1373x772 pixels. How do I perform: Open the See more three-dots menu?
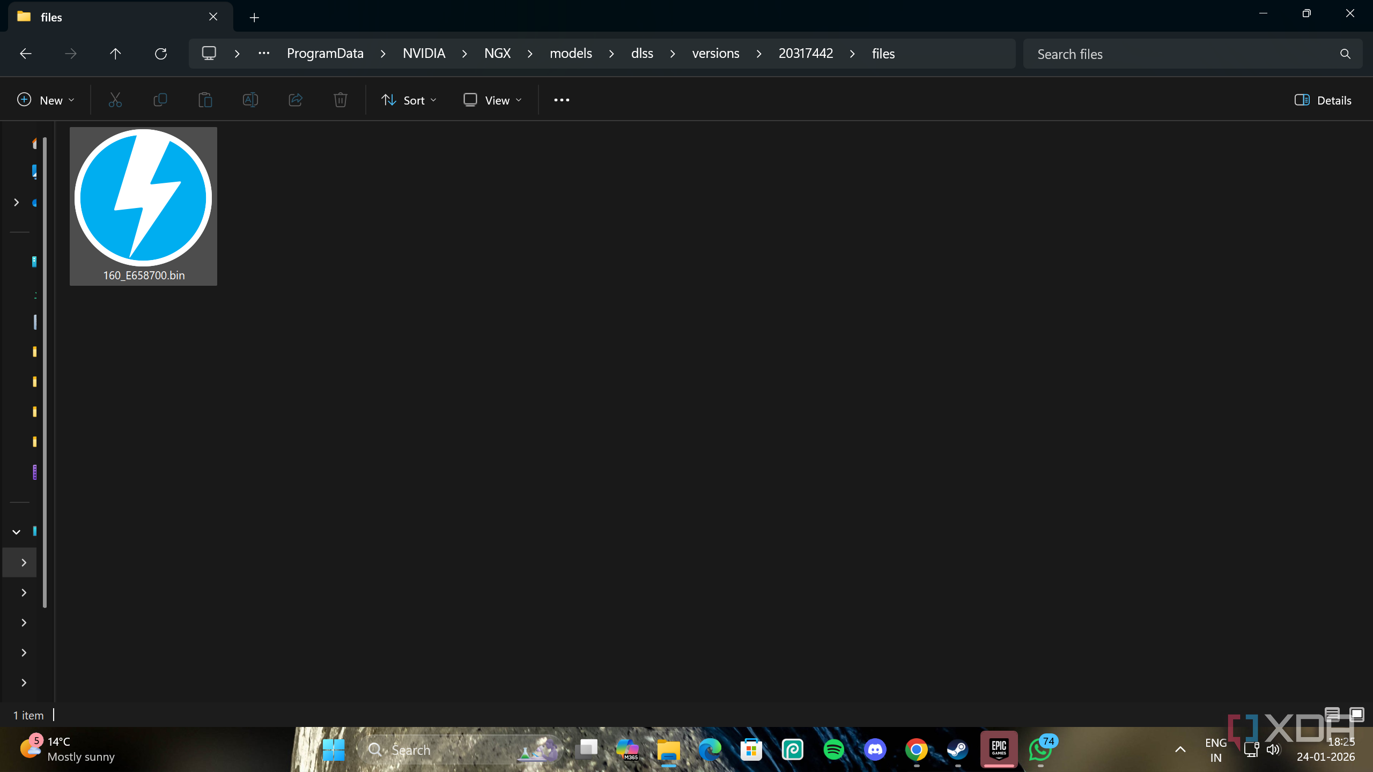[561, 100]
